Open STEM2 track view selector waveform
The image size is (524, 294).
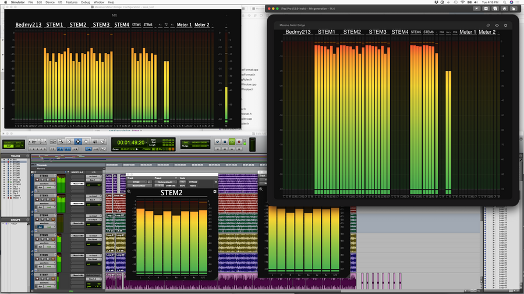pos(44,184)
